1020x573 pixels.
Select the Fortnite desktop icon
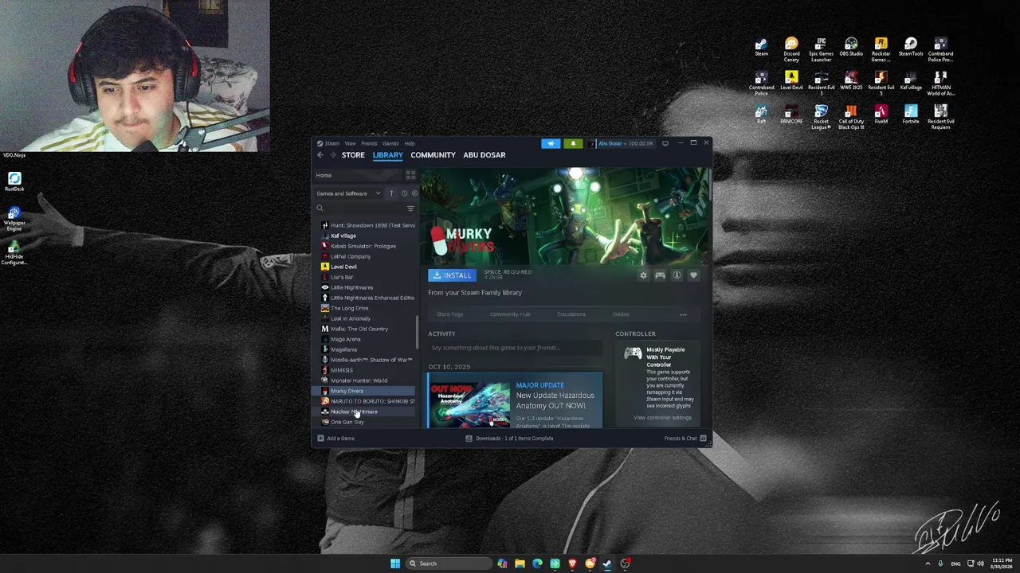[x=911, y=115]
